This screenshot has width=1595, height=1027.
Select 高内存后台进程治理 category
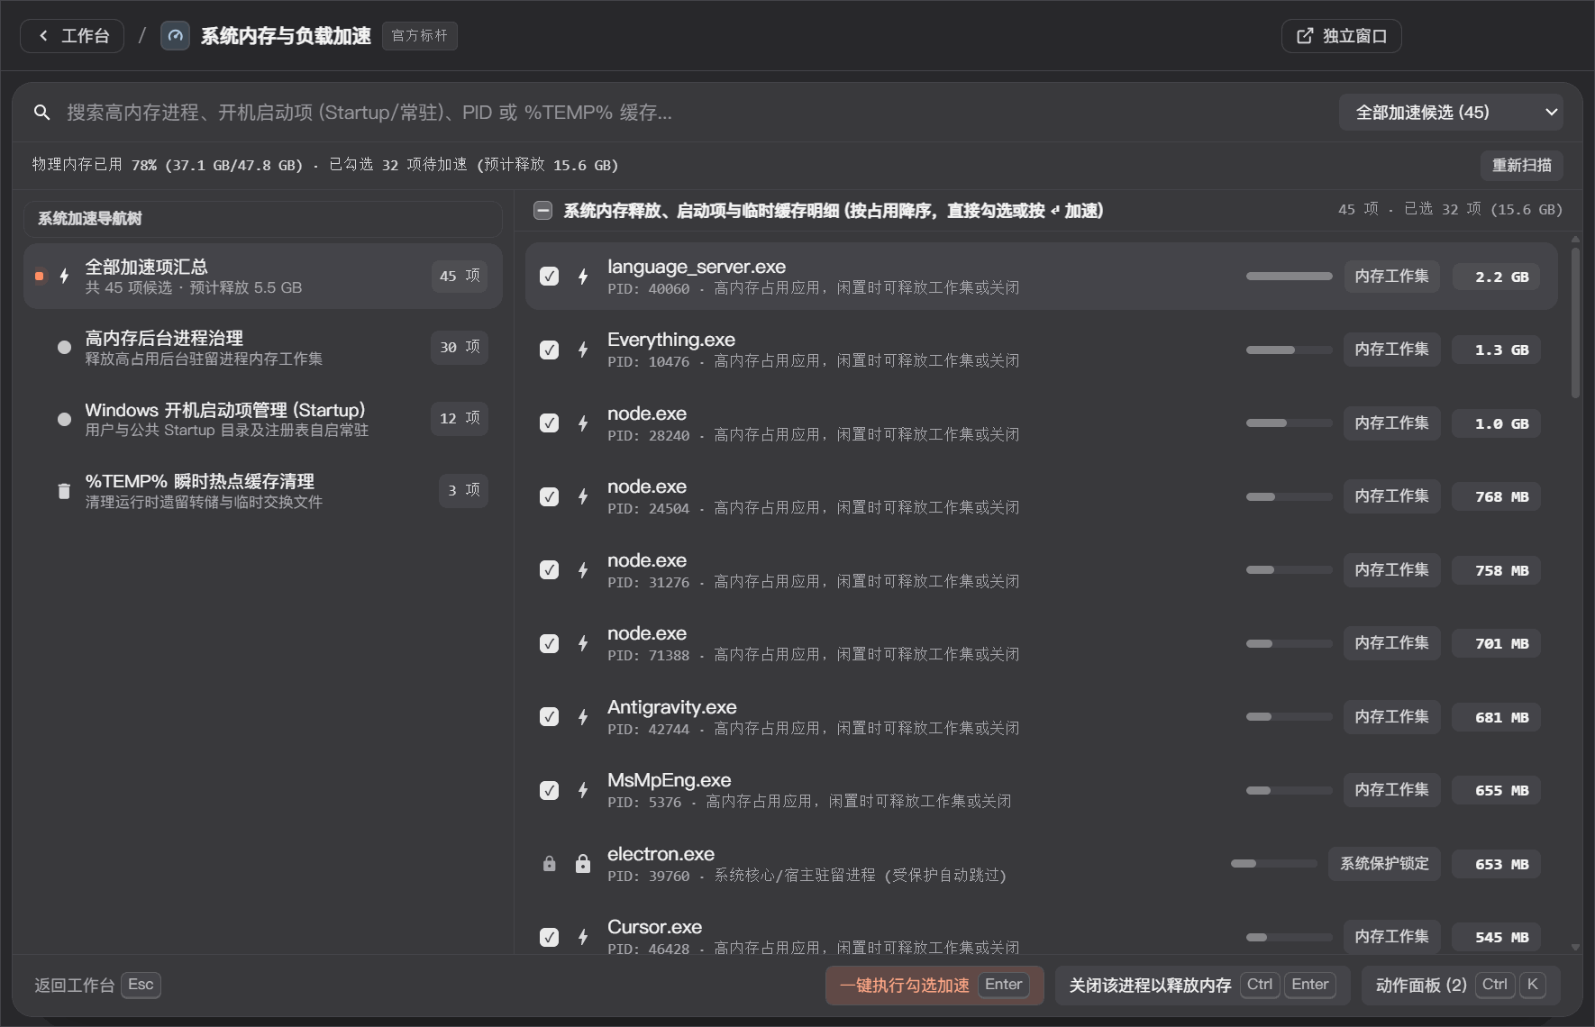click(x=262, y=348)
